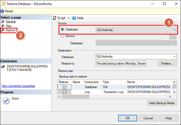Click the OK button

tap(128, 118)
